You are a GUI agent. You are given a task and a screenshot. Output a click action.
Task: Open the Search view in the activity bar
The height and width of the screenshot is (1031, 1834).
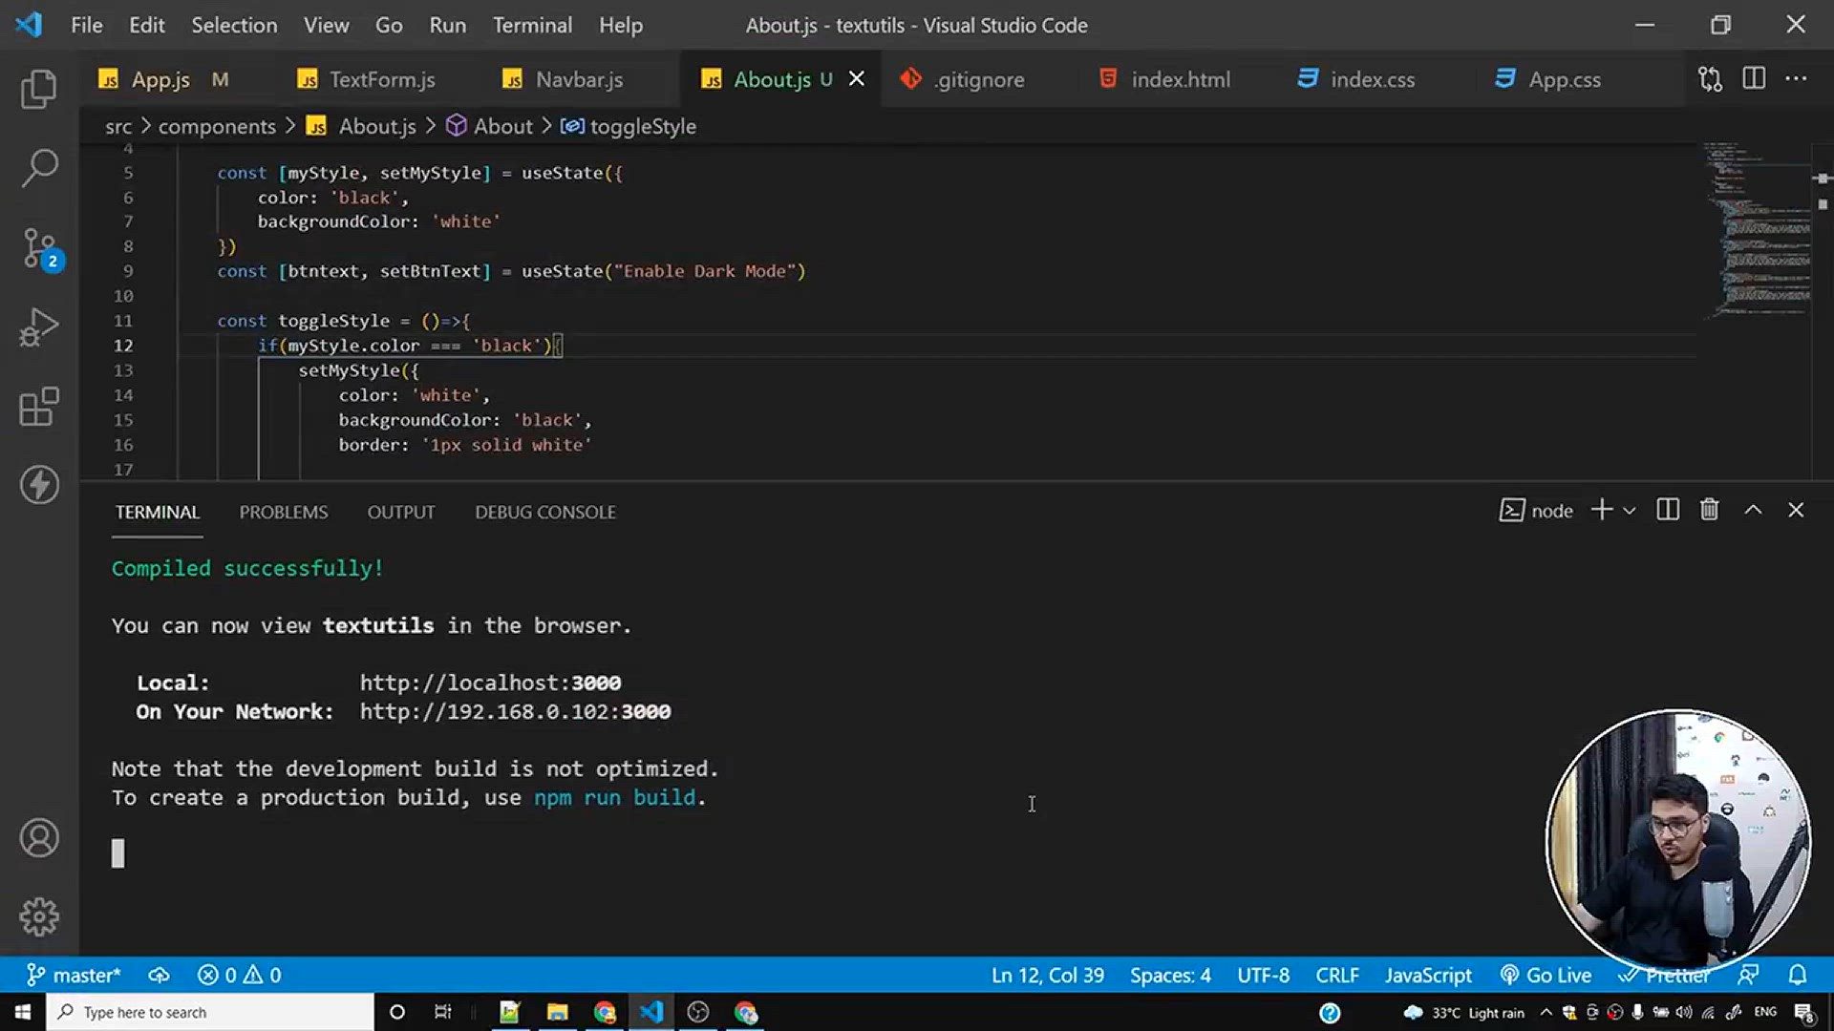click(x=39, y=167)
